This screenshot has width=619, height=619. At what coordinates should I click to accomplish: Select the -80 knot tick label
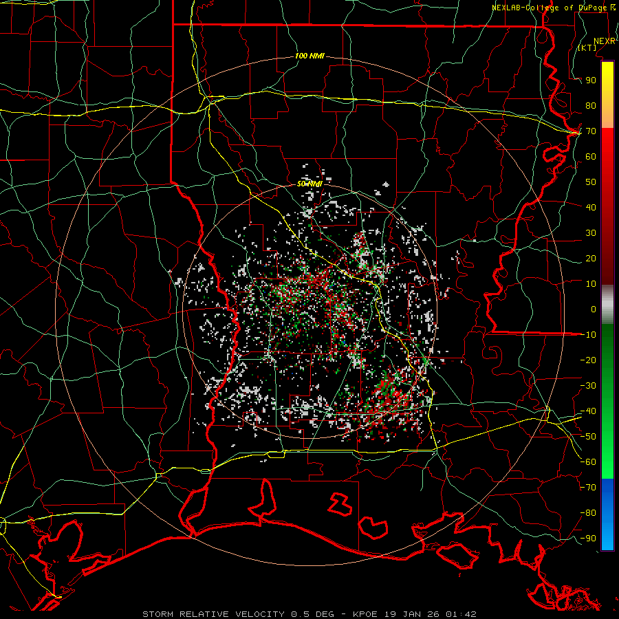point(588,513)
